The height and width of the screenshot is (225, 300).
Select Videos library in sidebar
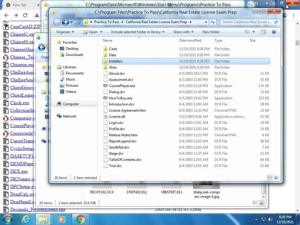click(71, 91)
